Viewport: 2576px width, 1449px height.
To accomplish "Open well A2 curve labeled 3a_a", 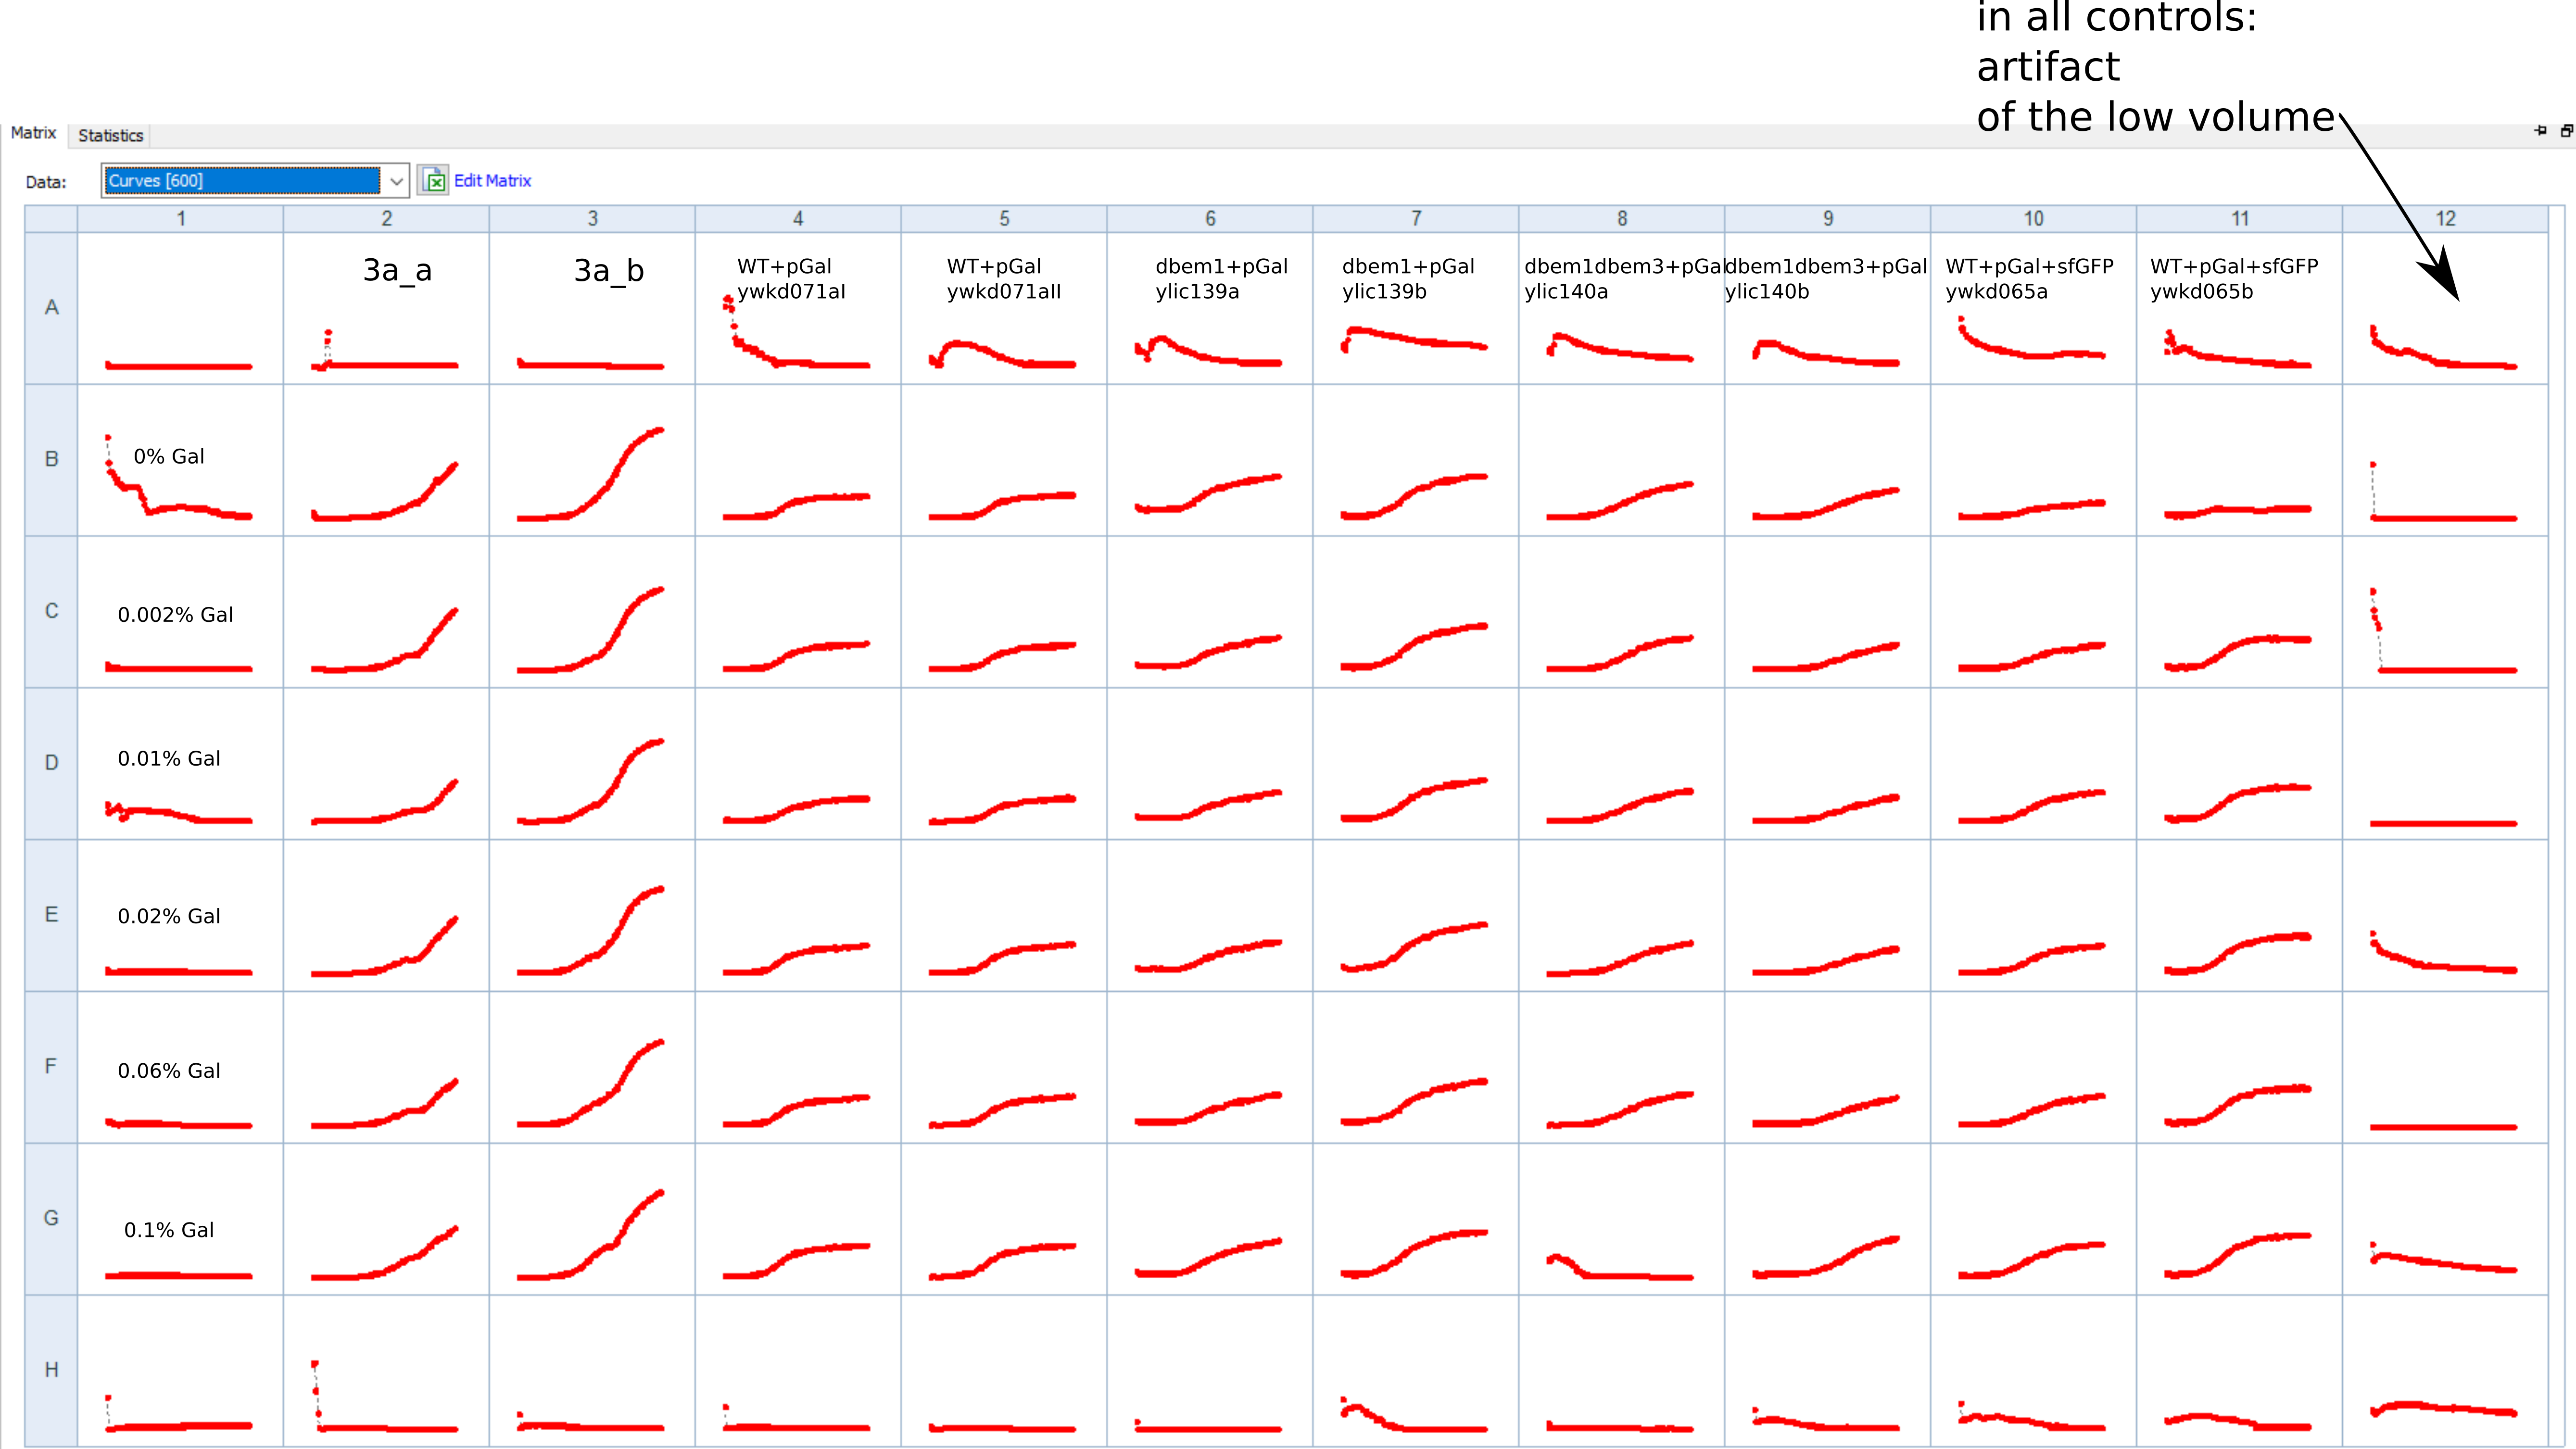I will [x=387, y=308].
